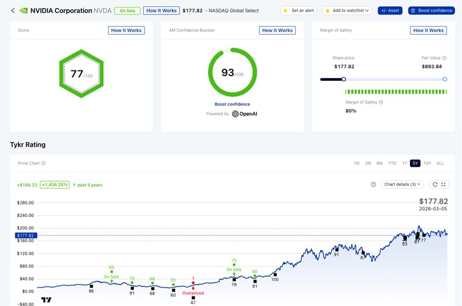Click the +/- Asset button

pos(390,10)
